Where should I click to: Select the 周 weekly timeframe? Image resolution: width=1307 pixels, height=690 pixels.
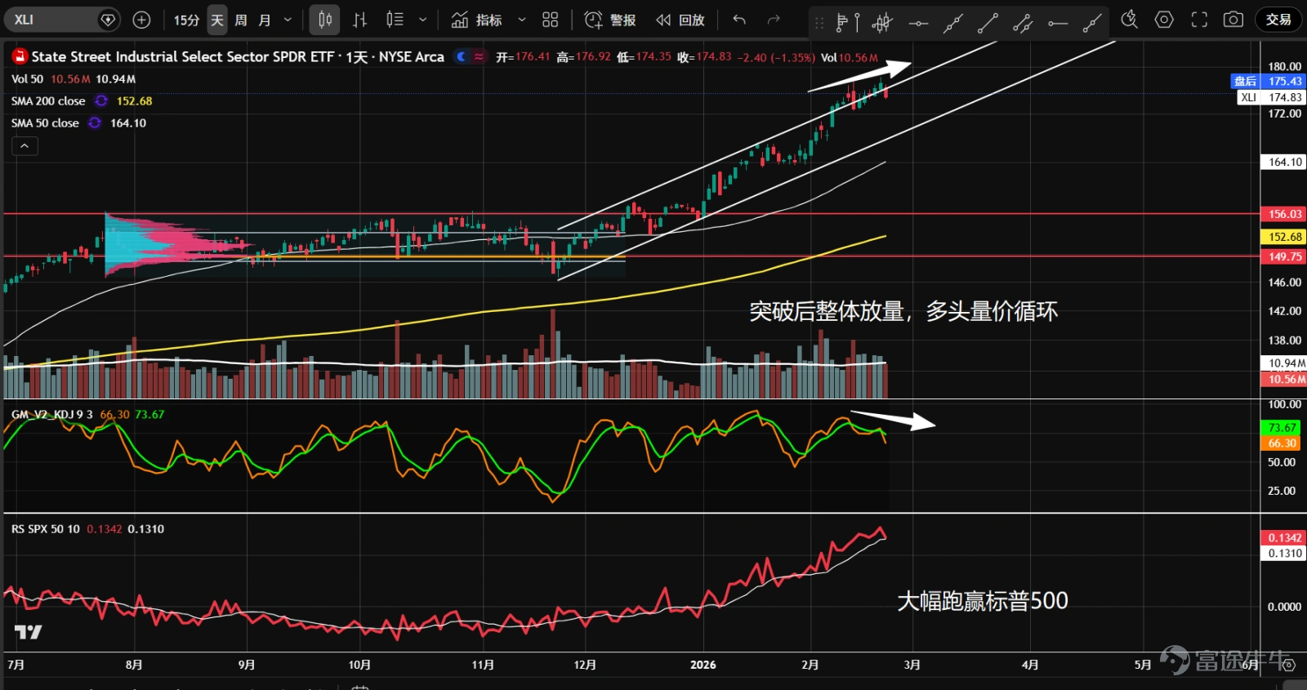[x=241, y=20]
